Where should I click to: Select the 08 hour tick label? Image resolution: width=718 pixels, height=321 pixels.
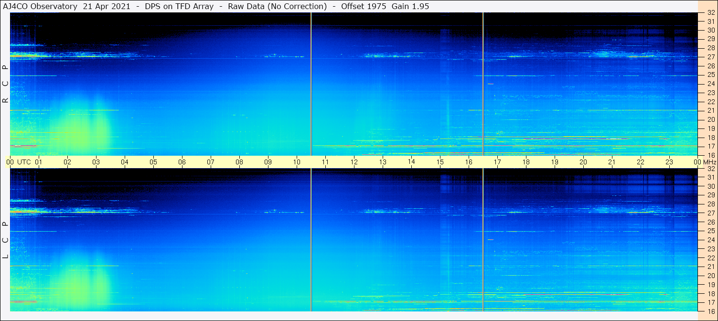pos(239,162)
